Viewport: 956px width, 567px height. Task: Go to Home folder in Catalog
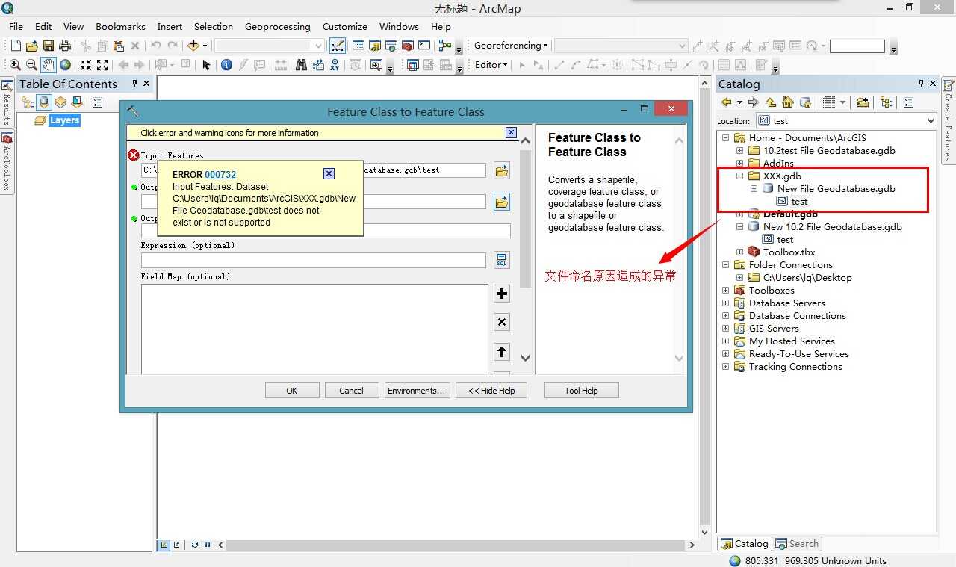(788, 102)
